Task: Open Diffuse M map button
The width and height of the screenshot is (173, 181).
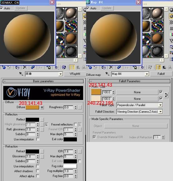Action: coord(42,107)
